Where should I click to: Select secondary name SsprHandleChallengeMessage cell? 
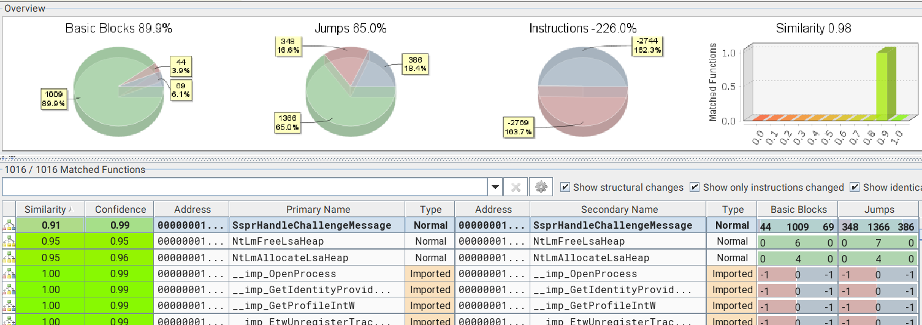pos(618,225)
